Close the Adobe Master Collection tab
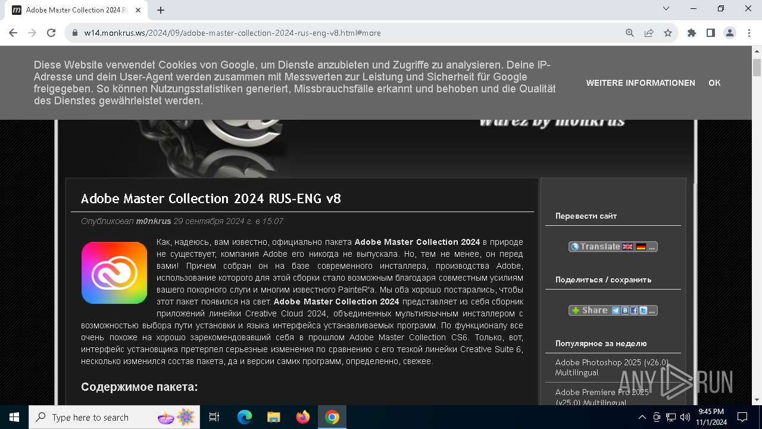This screenshot has height=429, width=762. coord(138,10)
